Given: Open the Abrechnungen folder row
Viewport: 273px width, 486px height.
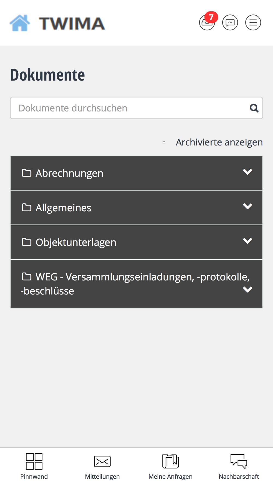Looking at the screenshot, I should [x=136, y=173].
